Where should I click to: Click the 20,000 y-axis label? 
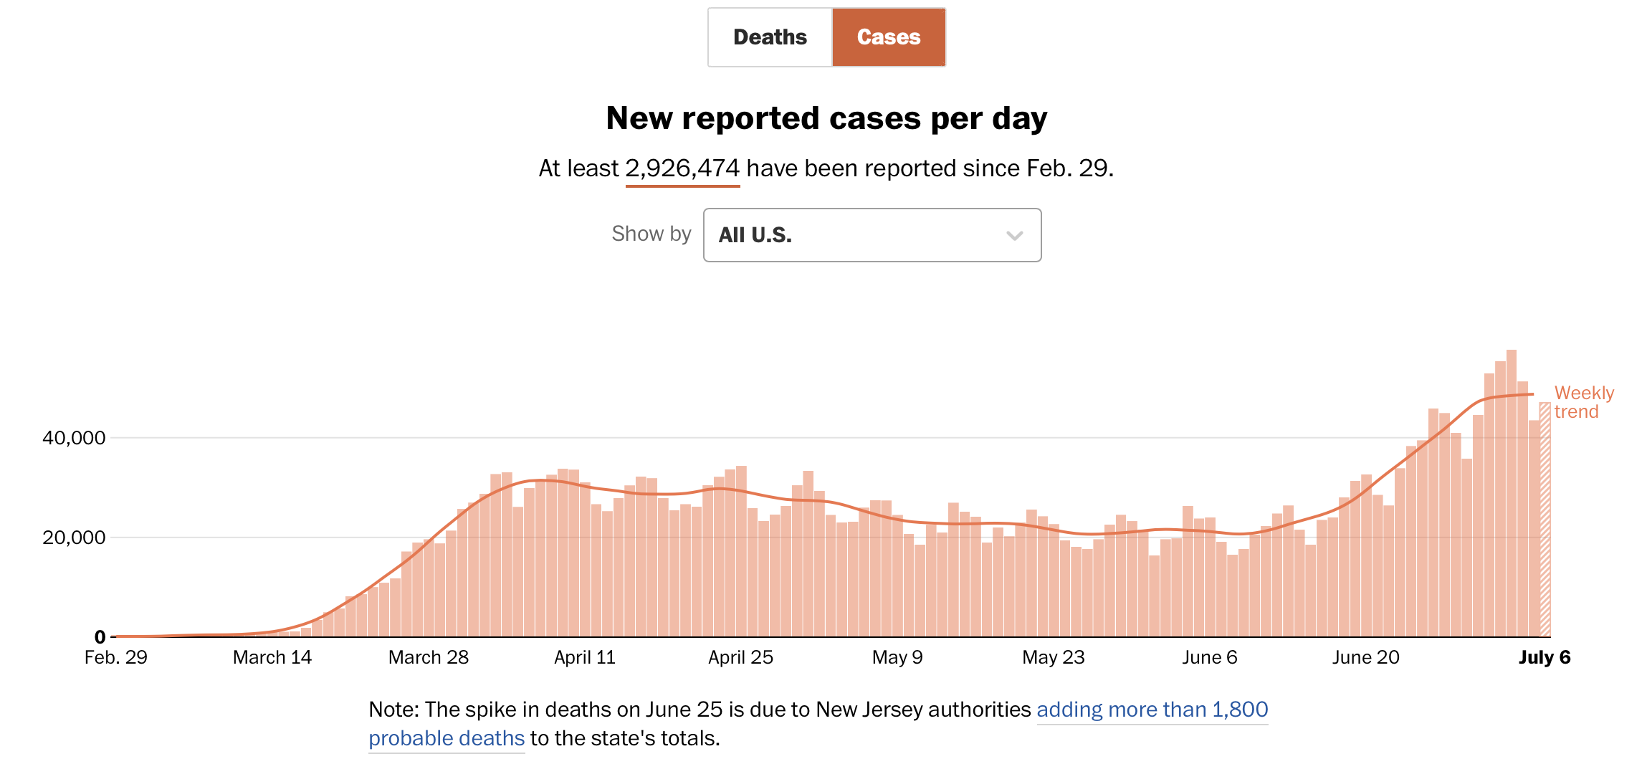pos(74,538)
